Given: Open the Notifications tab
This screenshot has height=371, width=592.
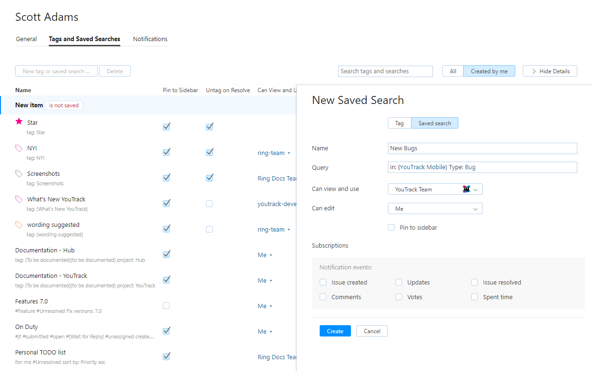Looking at the screenshot, I should click(x=150, y=39).
